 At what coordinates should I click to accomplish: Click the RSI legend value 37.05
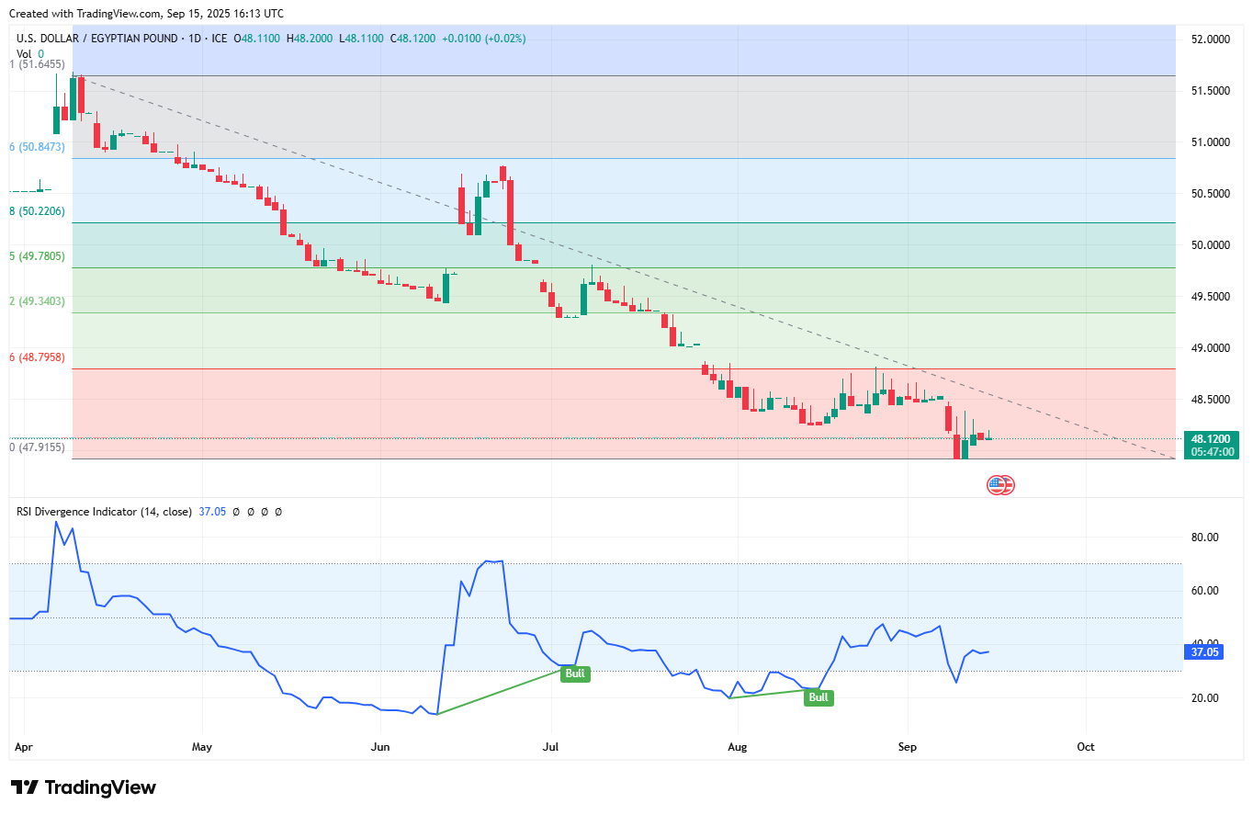tap(212, 512)
